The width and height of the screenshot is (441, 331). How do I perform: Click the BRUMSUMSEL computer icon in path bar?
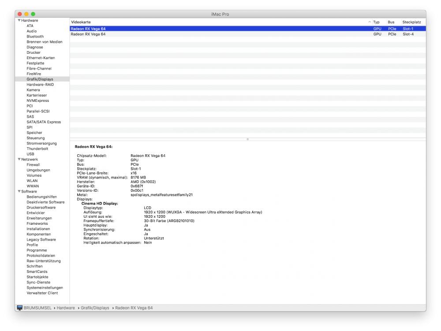click(20, 308)
